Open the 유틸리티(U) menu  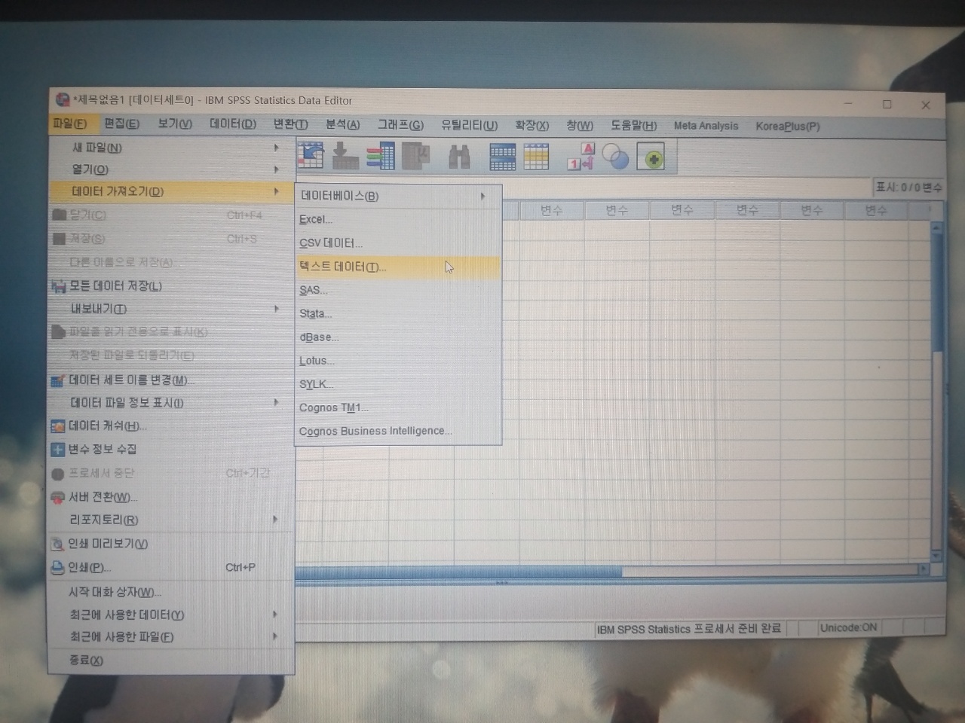pyautogui.click(x=469, y=125)
